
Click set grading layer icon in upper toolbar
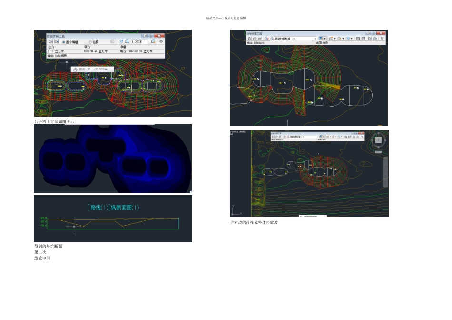point(260,39)
